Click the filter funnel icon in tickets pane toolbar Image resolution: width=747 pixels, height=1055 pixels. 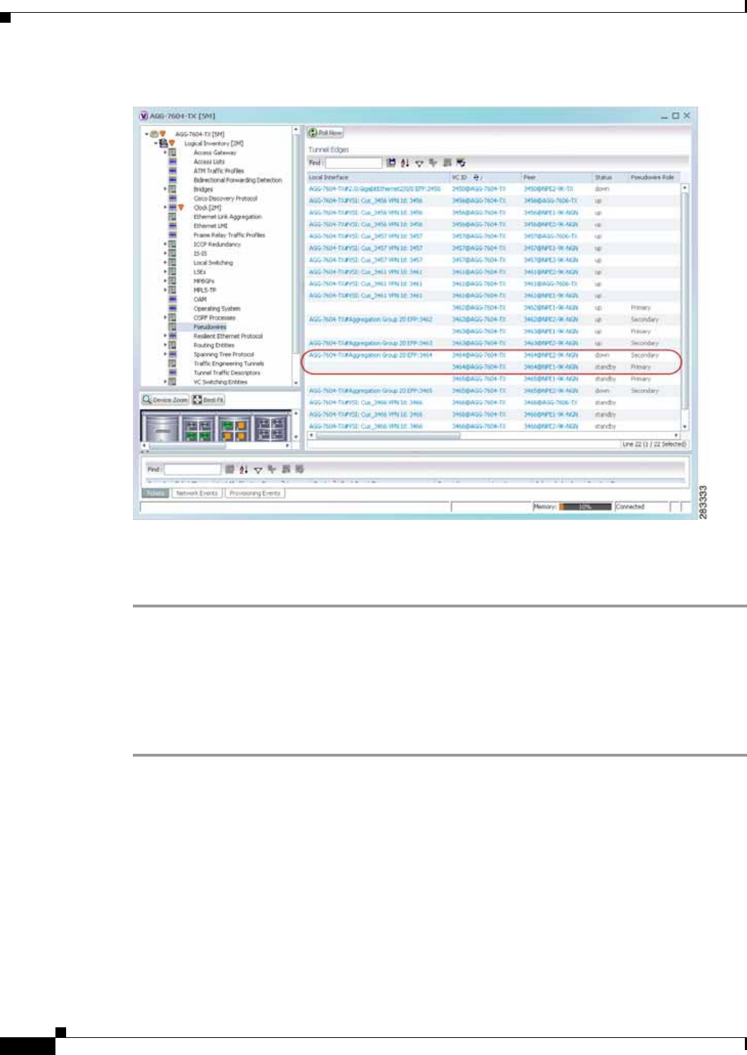tap(258, 470)
